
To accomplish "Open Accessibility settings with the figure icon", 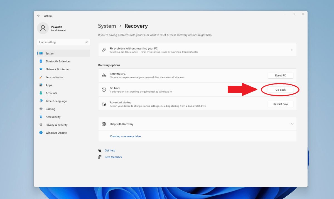I will tap(41, 117).
